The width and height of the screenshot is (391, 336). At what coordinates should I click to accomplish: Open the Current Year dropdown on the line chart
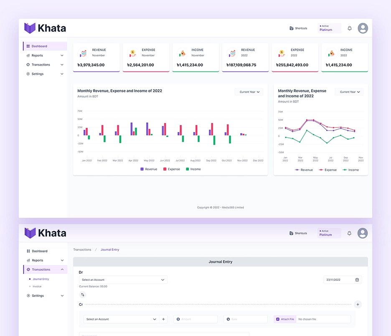pyautogui.click(x=349, y=92)
